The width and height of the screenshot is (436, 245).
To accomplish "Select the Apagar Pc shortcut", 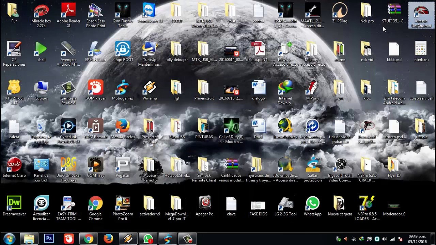I will pos(204,206).
